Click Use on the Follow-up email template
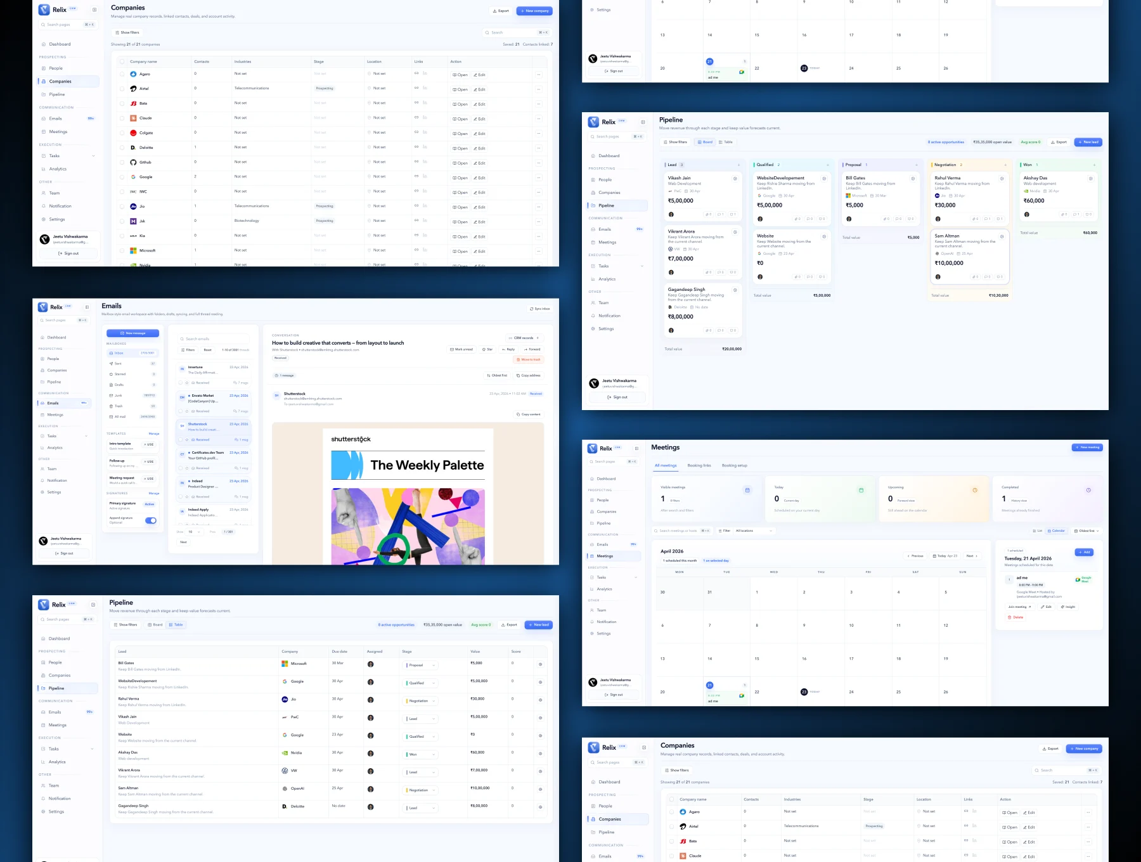This screenshot has height=862, width=1141. (x=149, y=461)
